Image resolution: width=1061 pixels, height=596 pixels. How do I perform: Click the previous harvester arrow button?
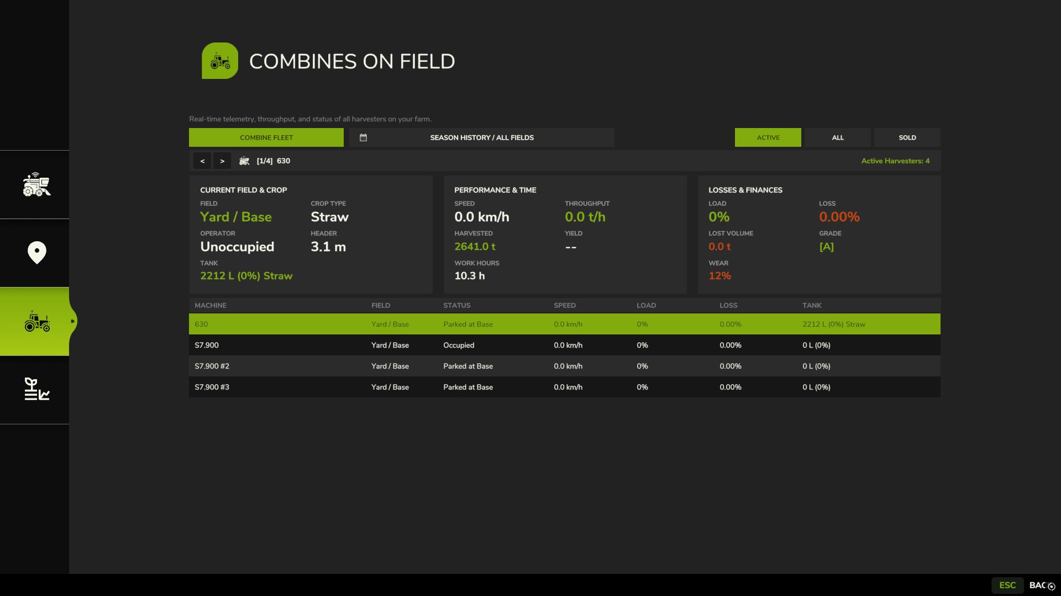point(202,161)
